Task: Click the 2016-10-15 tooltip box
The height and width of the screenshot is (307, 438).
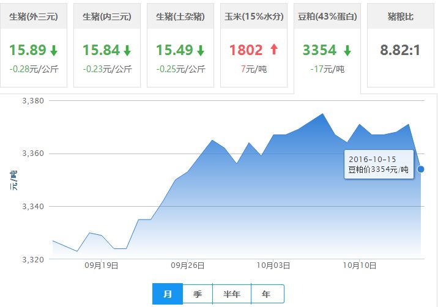Action: pyautogui.click(x=379, y=165)
